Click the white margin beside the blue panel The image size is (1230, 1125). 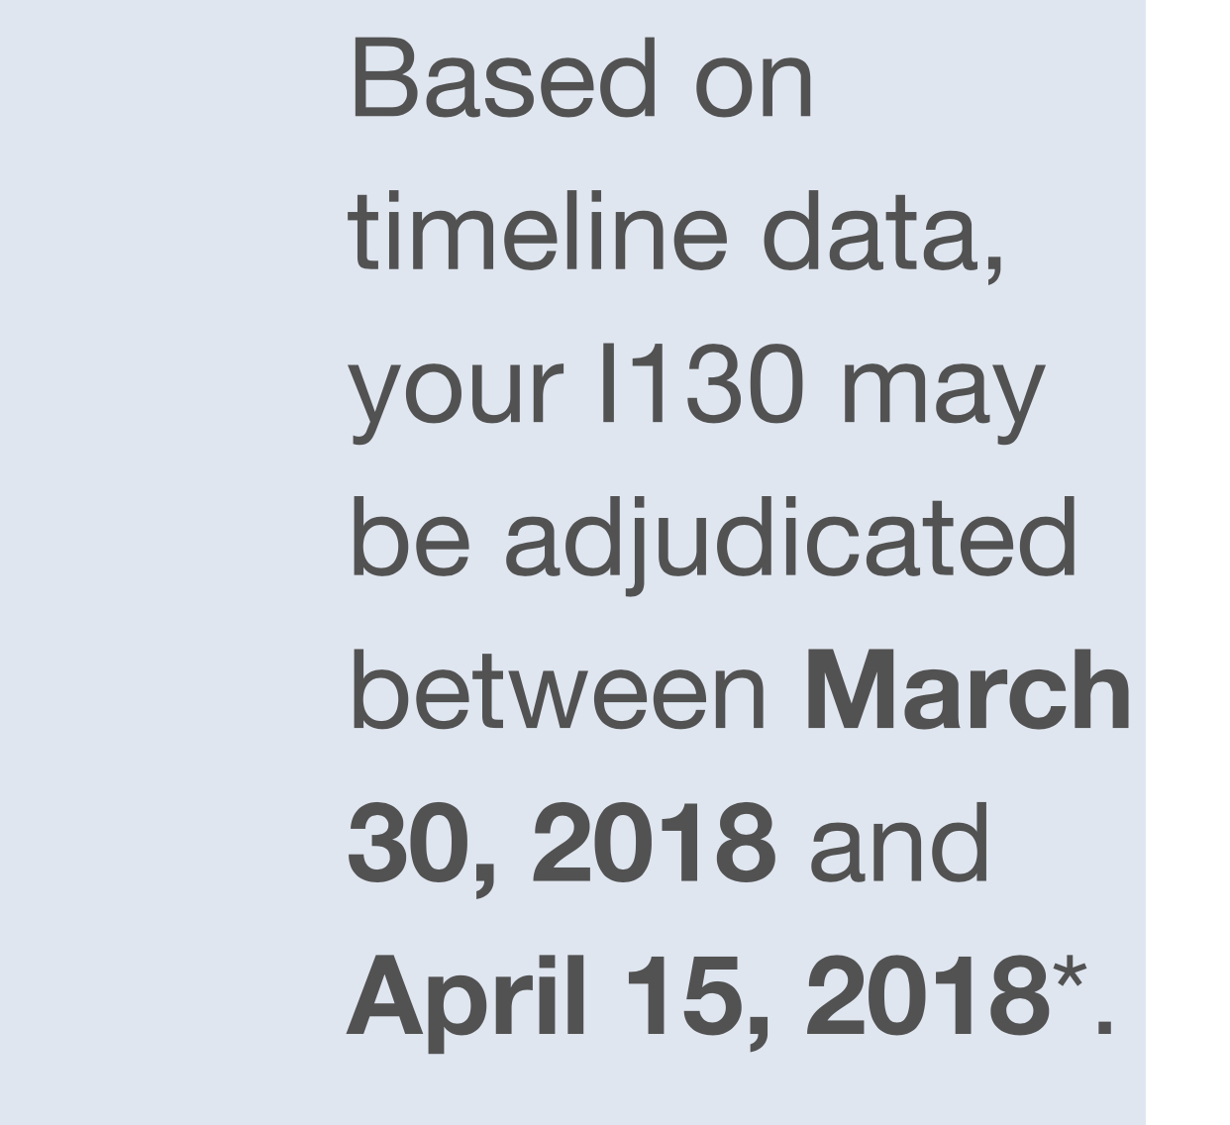click(1187, 562)
